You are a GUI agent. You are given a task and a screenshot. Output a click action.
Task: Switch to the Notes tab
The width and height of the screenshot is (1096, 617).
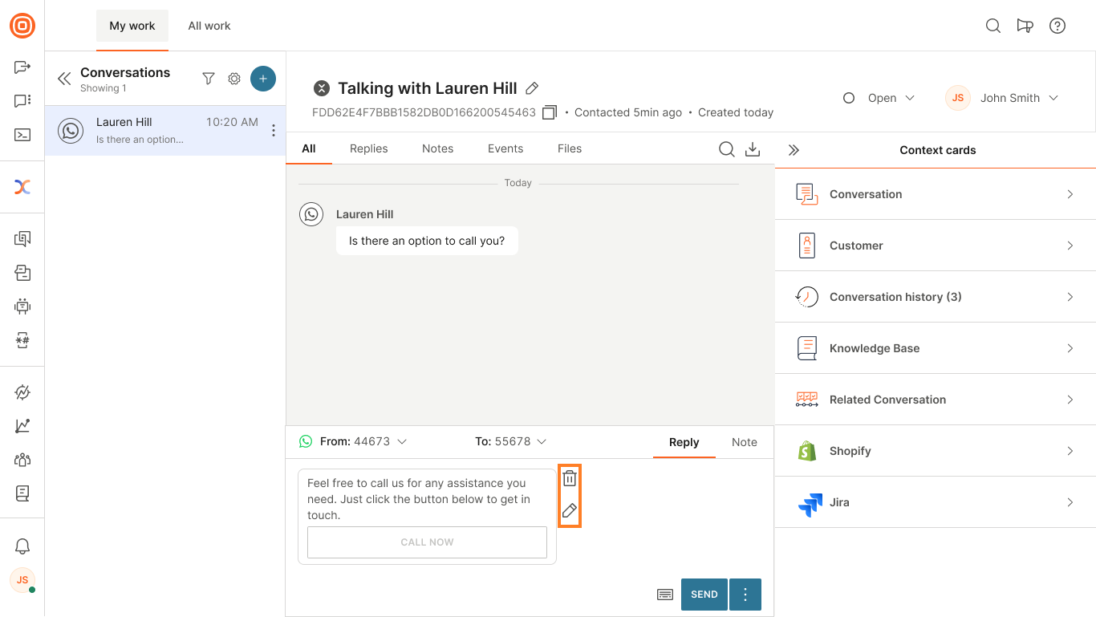tap(437, 148)
